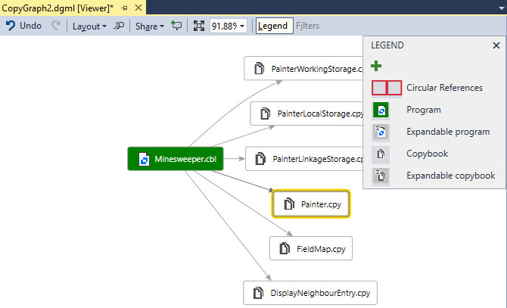
Task: Switch to the CopyGraph2.dgml document tab
Action: point(58,7)
